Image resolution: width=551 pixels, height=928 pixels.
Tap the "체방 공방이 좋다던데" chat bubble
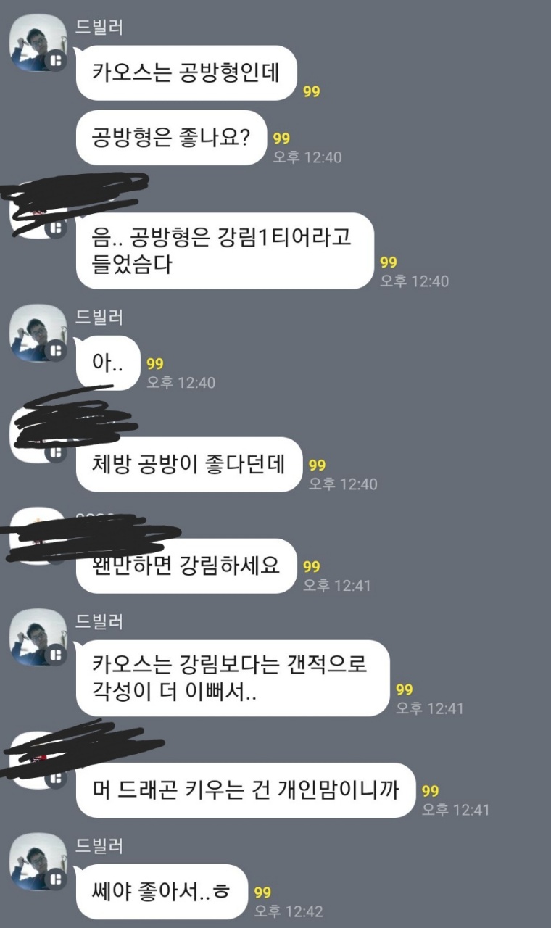tap(188, 465)
